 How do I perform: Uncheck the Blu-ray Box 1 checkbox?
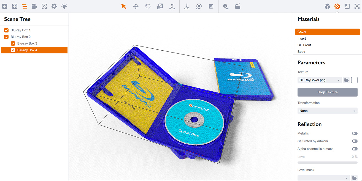pyautogui.click(x=6, y=30)
